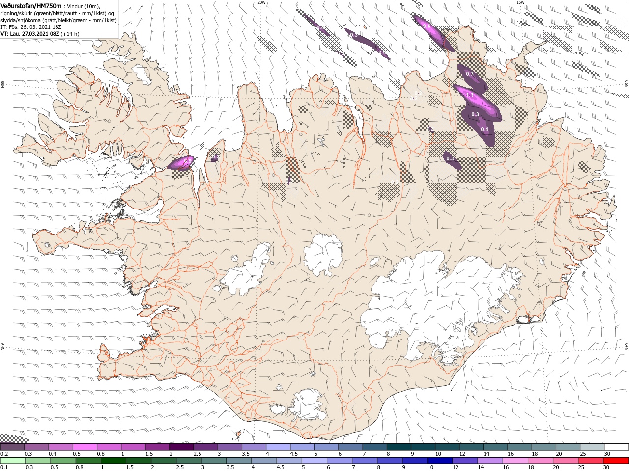Click the "15W" longitude label at top

pos(520,2)
